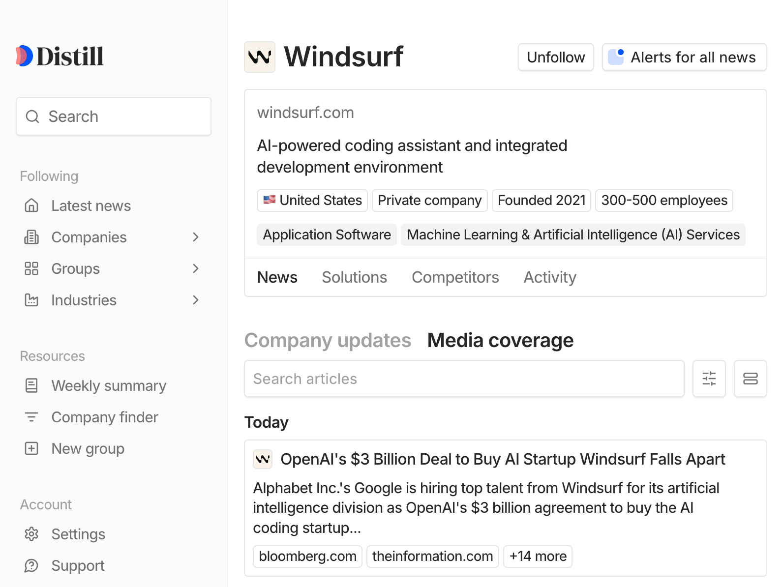The image size is (783, 587).
Task: Switch to Media coverage view
Action: click(501, 340)
